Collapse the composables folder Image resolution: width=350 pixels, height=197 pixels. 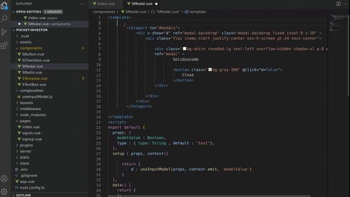coord(32,90)
